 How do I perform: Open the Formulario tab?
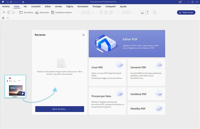pos(83,6)
